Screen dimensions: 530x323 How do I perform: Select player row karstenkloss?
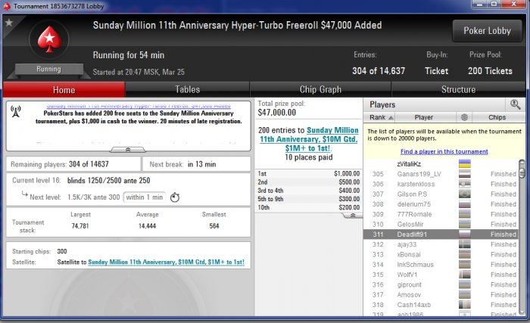pyautogui.click(x=441, y=184)
